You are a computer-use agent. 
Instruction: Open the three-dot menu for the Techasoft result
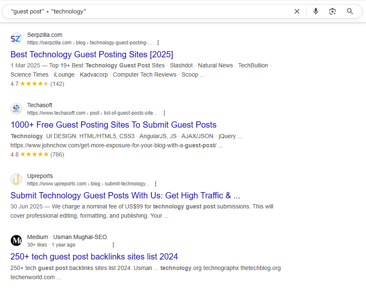pyautogui.click(x=164, y=113)
